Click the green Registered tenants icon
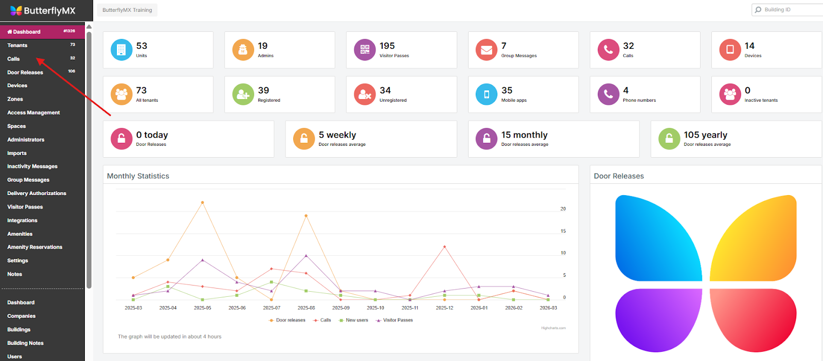 243,94
